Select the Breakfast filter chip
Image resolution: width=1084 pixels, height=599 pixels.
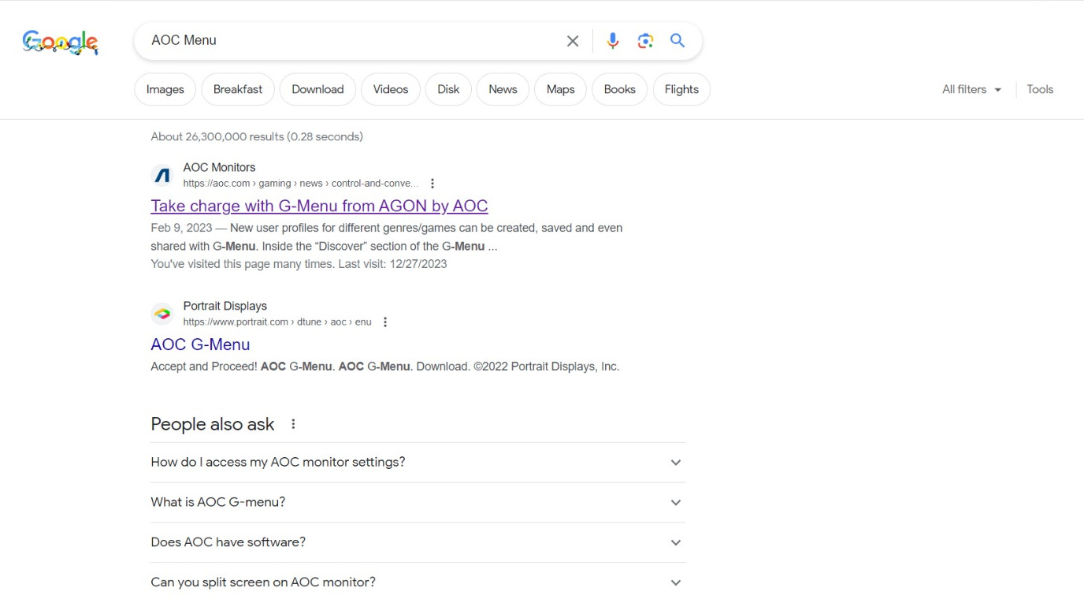238,89
